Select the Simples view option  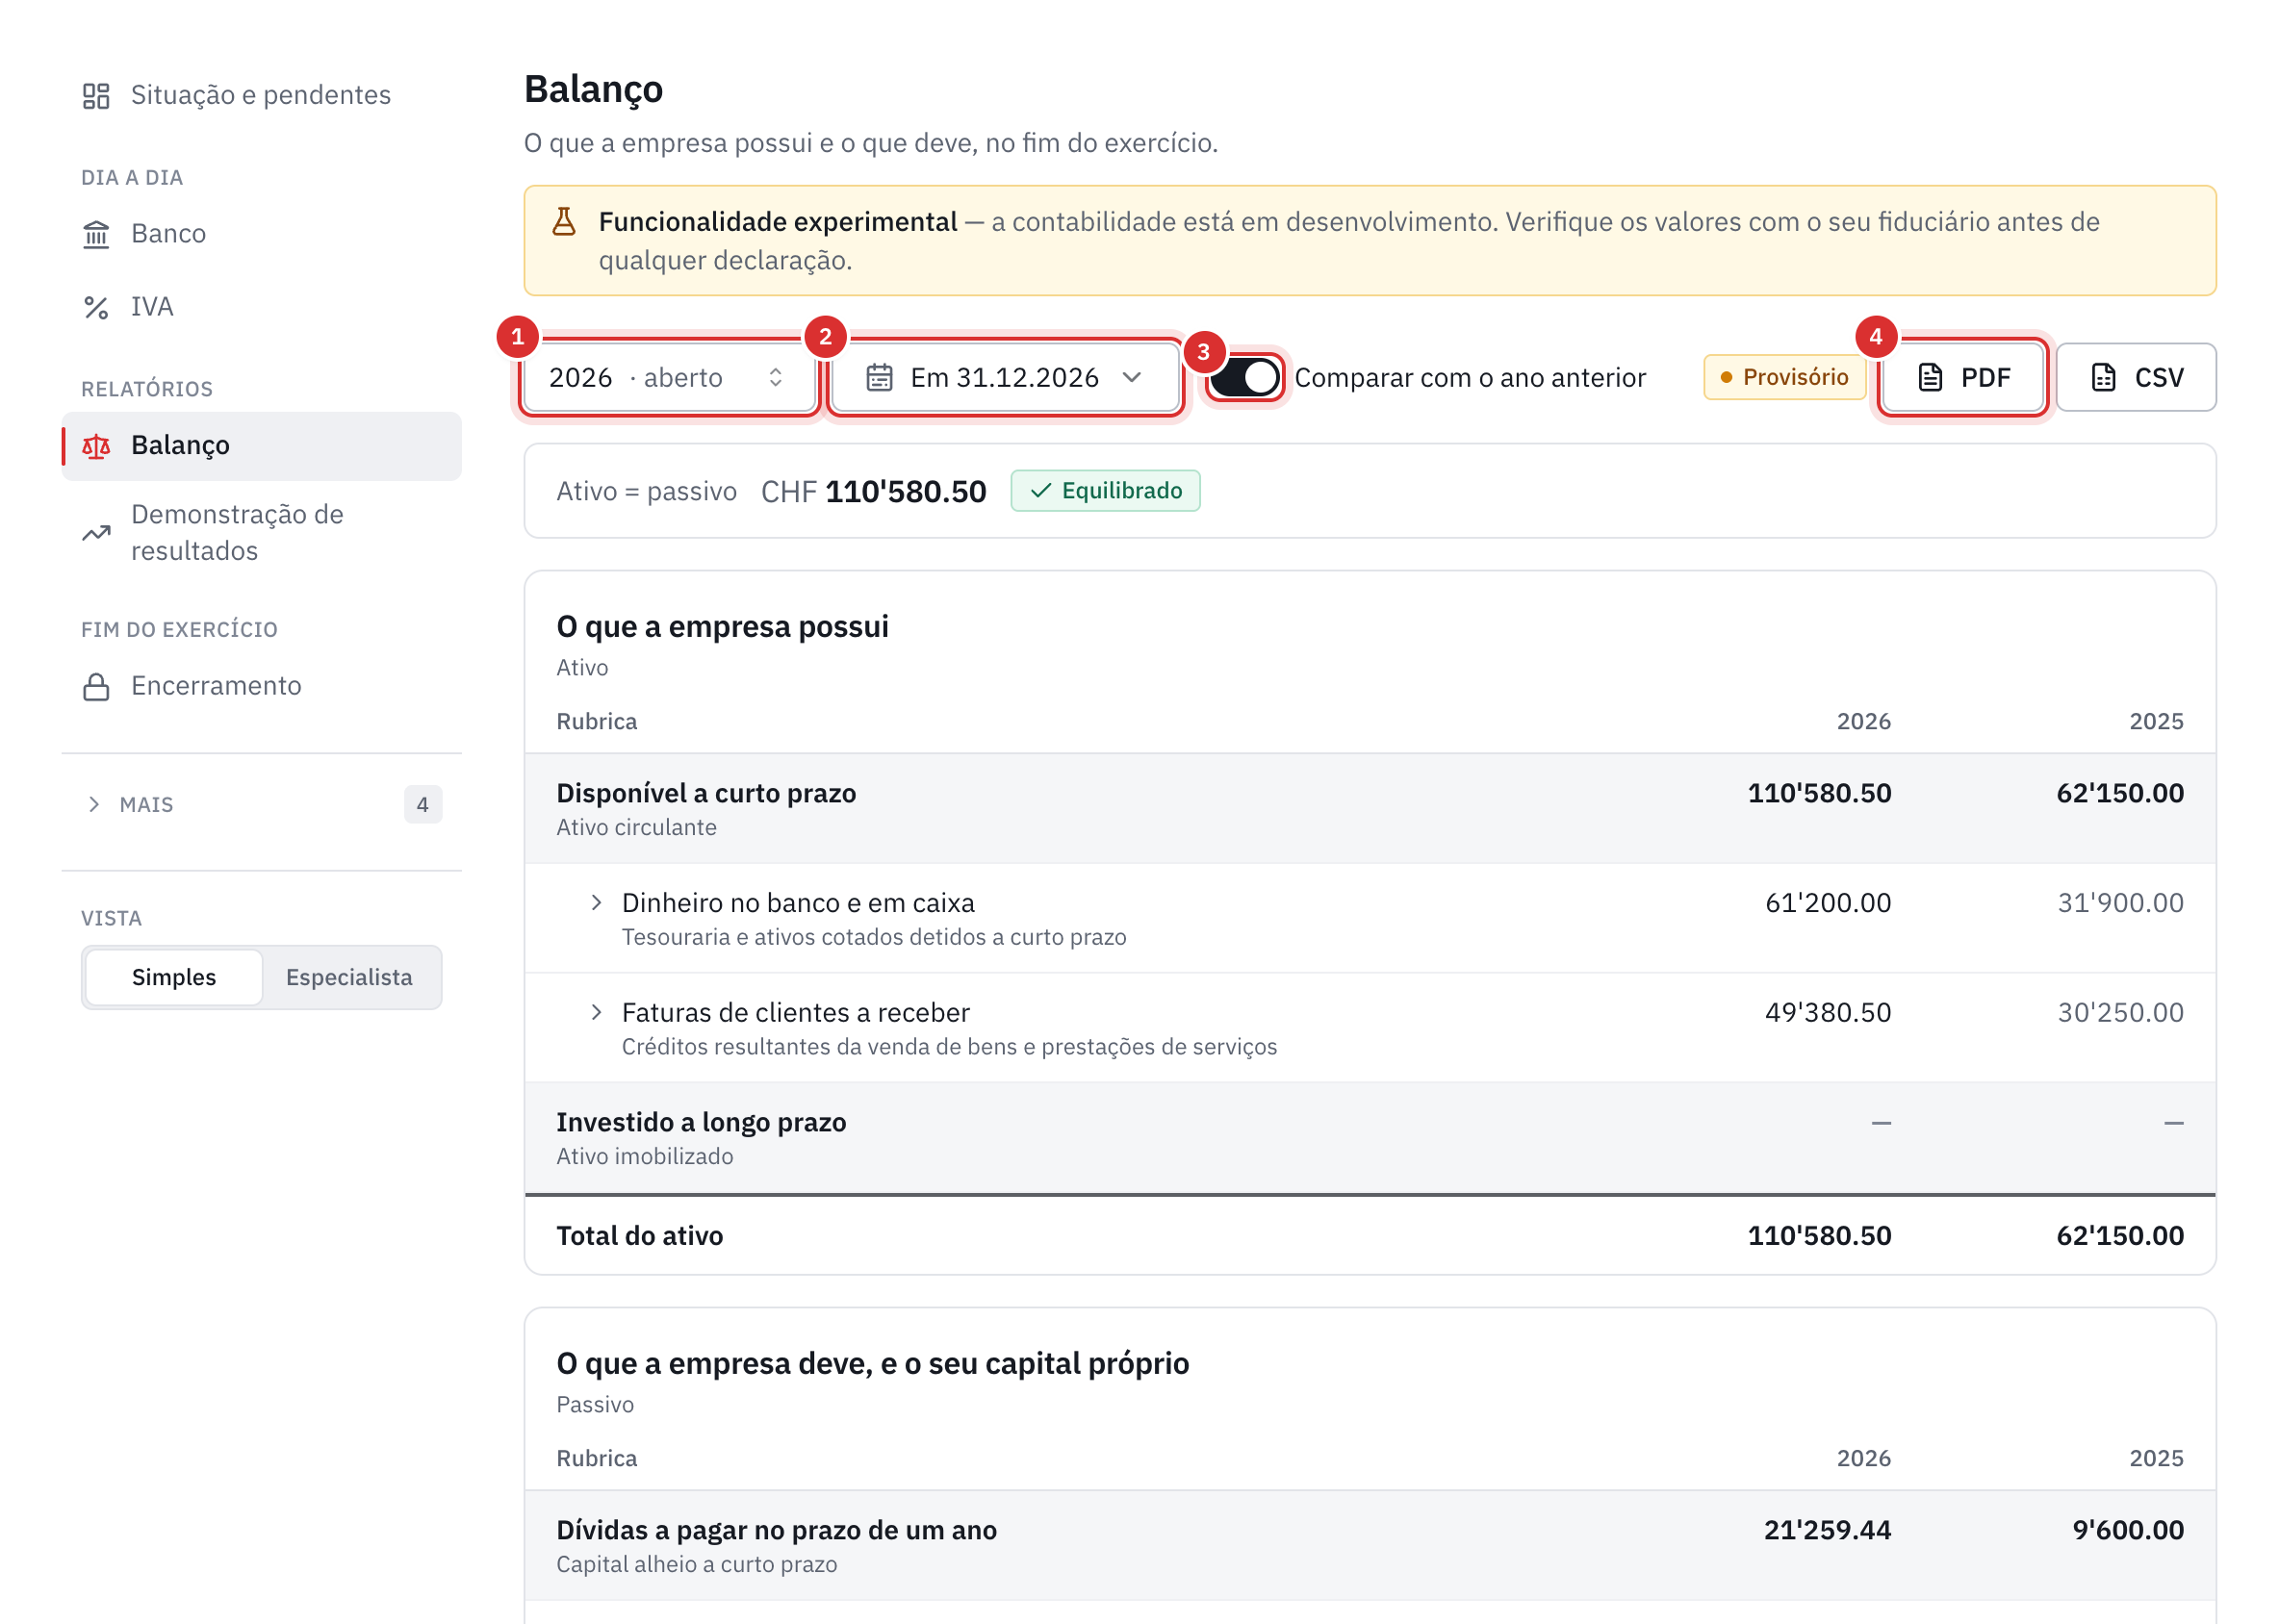coord(174,977)
